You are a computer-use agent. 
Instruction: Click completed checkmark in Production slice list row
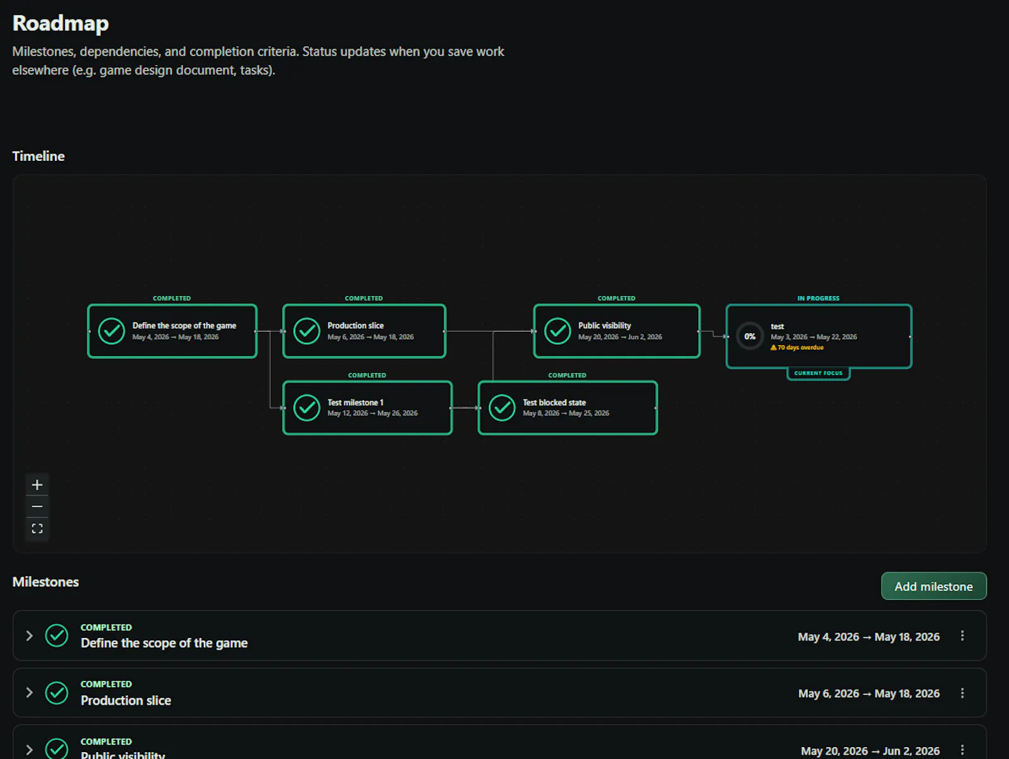coord(57,693)
